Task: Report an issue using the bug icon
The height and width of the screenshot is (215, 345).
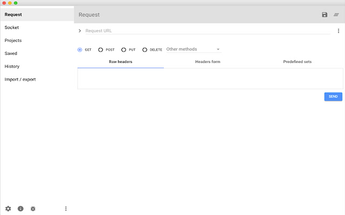Action: 33,209
